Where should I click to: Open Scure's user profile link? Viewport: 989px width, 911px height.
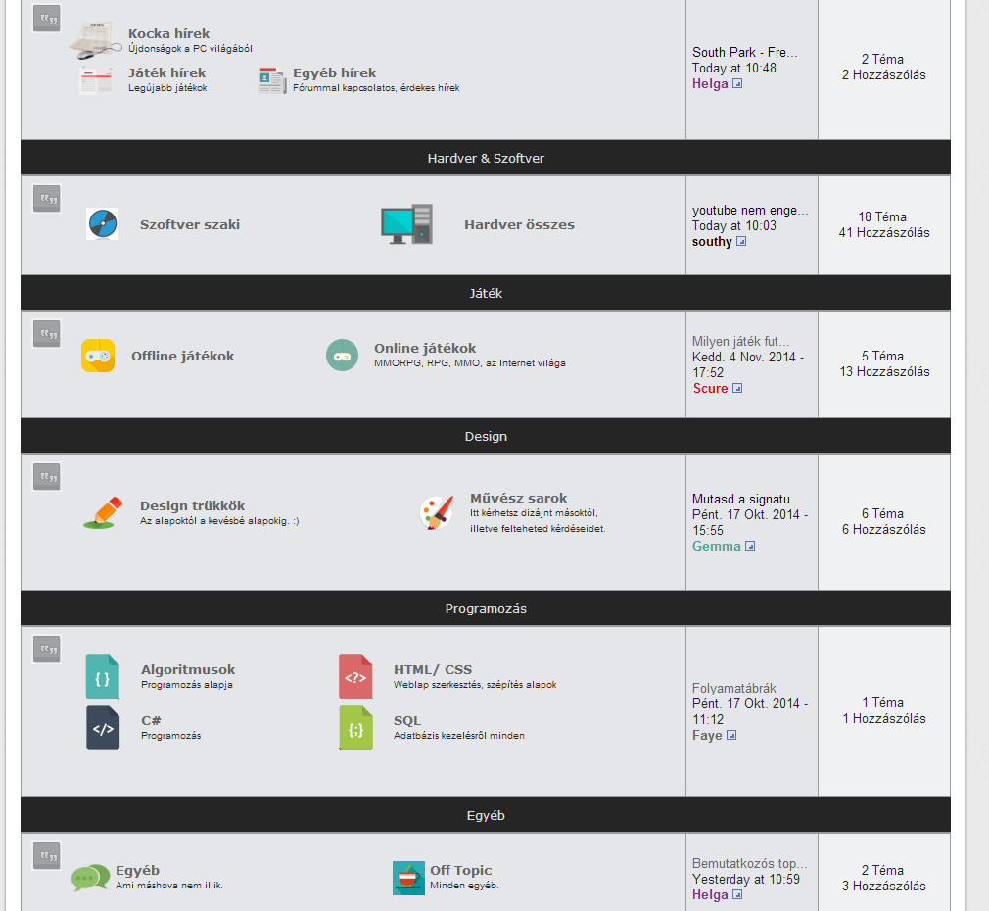click(x=710, y=389)
